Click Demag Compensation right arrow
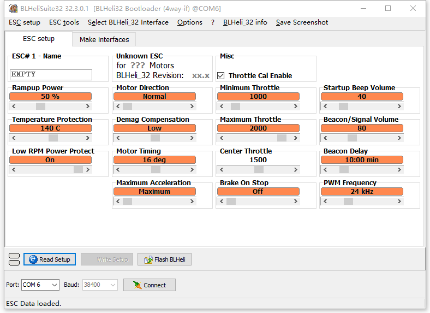This screenshot has height=313, width=430. (192, 138)
